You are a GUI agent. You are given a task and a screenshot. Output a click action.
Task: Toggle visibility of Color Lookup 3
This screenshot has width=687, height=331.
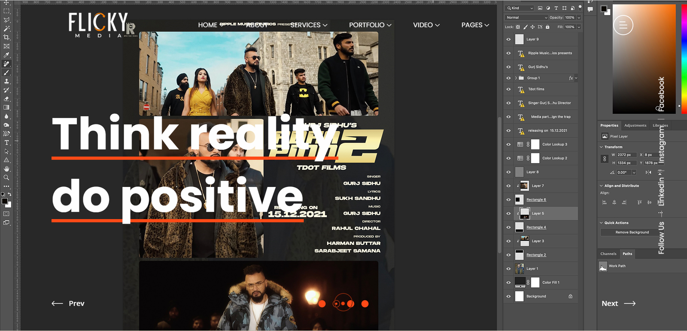point(508,144)
